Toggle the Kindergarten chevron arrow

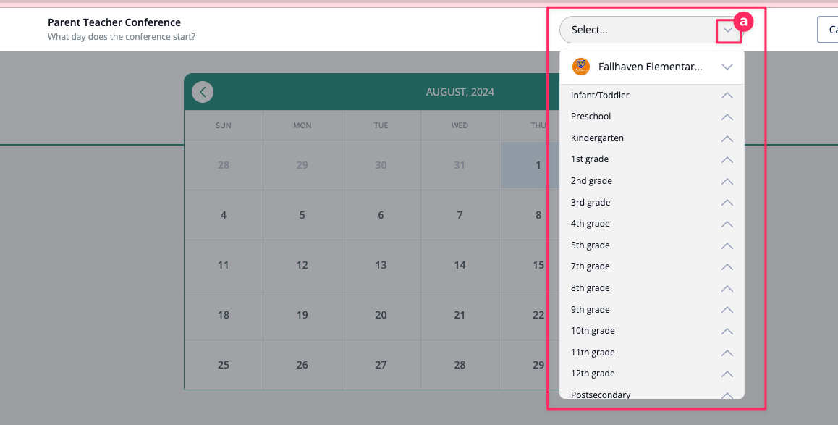pos(727,138)
